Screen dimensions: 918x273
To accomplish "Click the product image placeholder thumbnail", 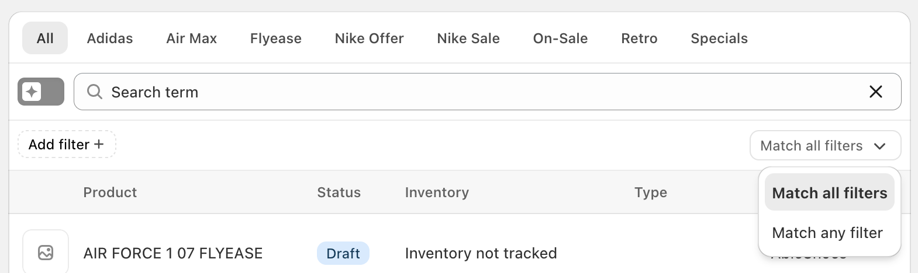I will (46, 252).
